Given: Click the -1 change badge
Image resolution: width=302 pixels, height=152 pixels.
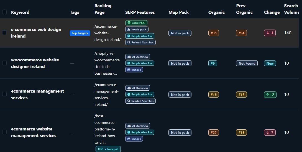Looking at the screenshot, I should point(270,33).
